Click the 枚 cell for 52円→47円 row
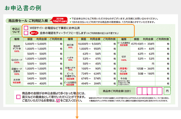This screenshot has height=119, width=181. tap(109, 59)
